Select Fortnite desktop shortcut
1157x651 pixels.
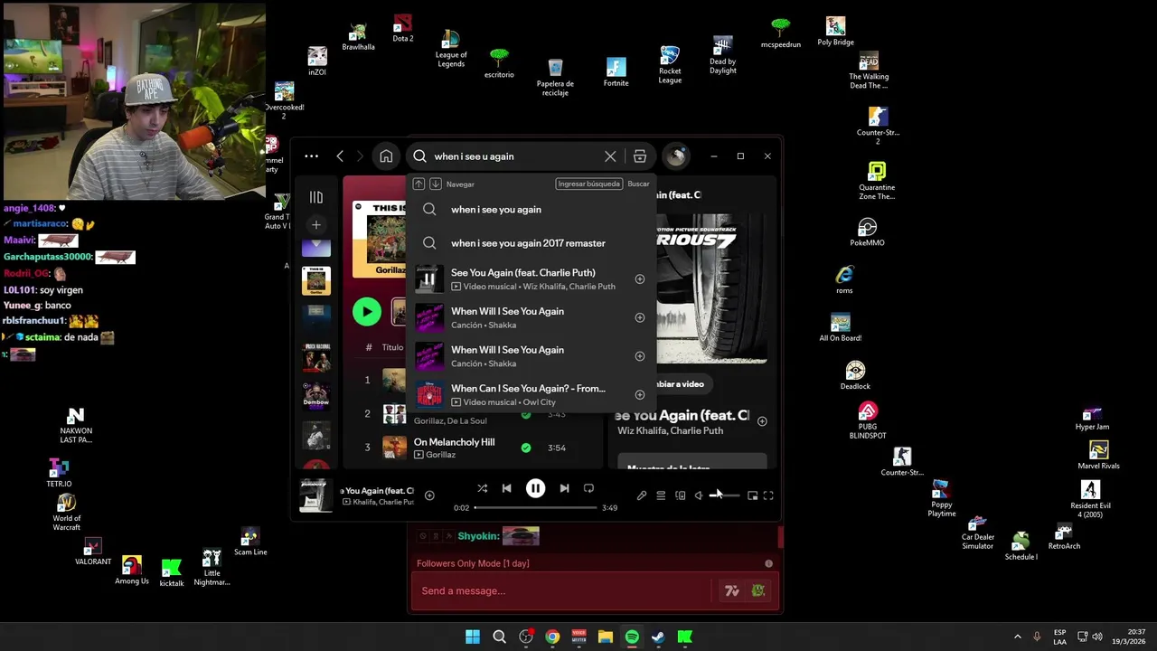[616, 72]
